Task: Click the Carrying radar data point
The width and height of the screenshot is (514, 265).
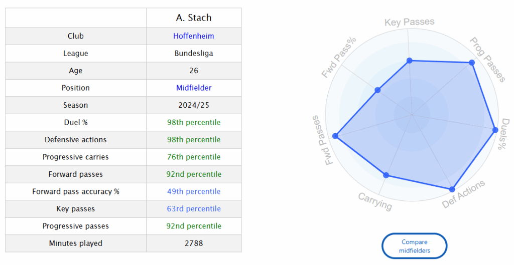Action: pos(386,175)
